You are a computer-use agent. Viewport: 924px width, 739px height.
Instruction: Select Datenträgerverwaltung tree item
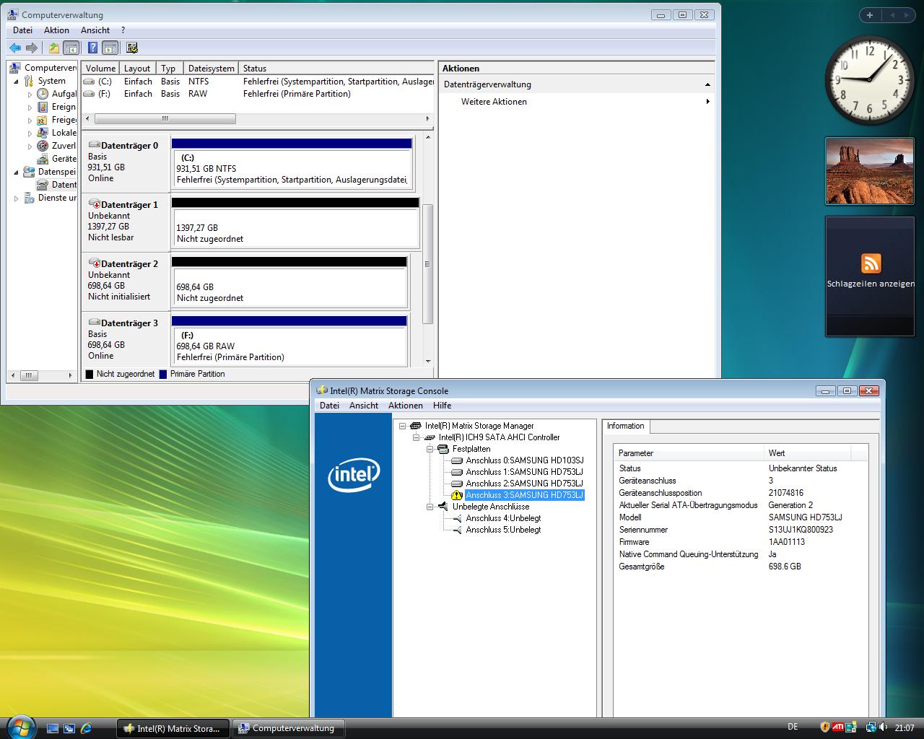point(57,185)
